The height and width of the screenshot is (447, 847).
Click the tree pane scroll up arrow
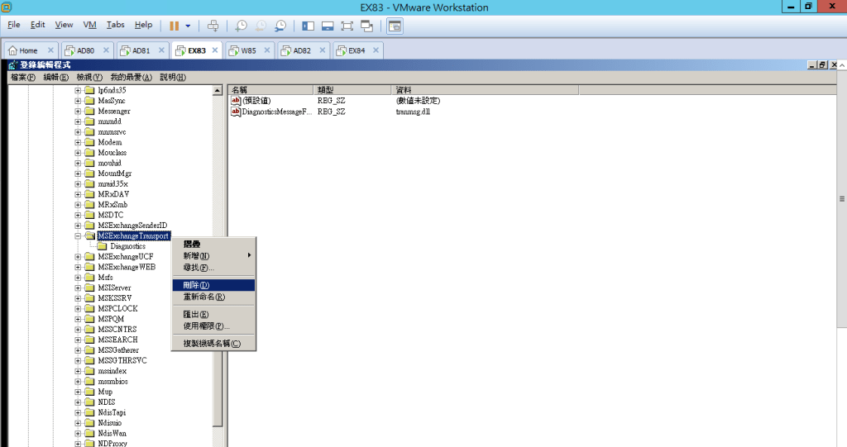tap(218, 90)
